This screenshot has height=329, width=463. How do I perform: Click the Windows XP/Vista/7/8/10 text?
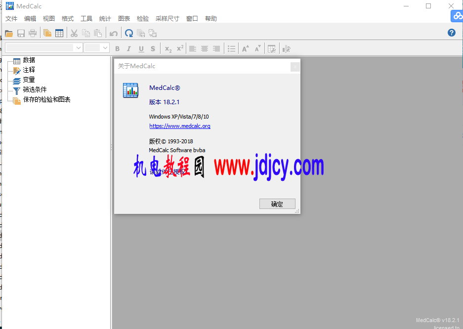(x=179, y=117)
